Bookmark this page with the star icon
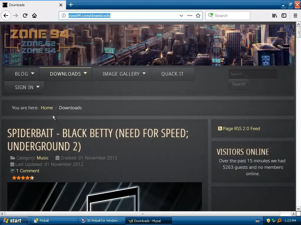Screen dimensions: 301x225 [198, 16]
